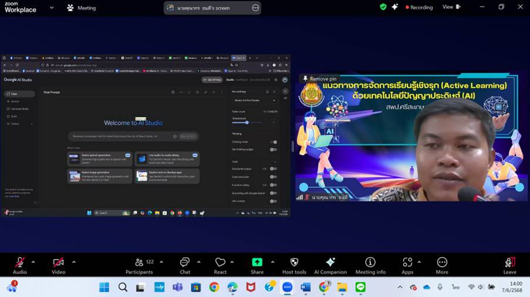Click the green Share screen icon

pos(257,262)
